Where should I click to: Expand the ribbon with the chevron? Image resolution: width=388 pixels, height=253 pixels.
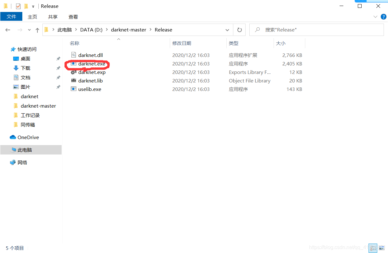click(375, 17)
